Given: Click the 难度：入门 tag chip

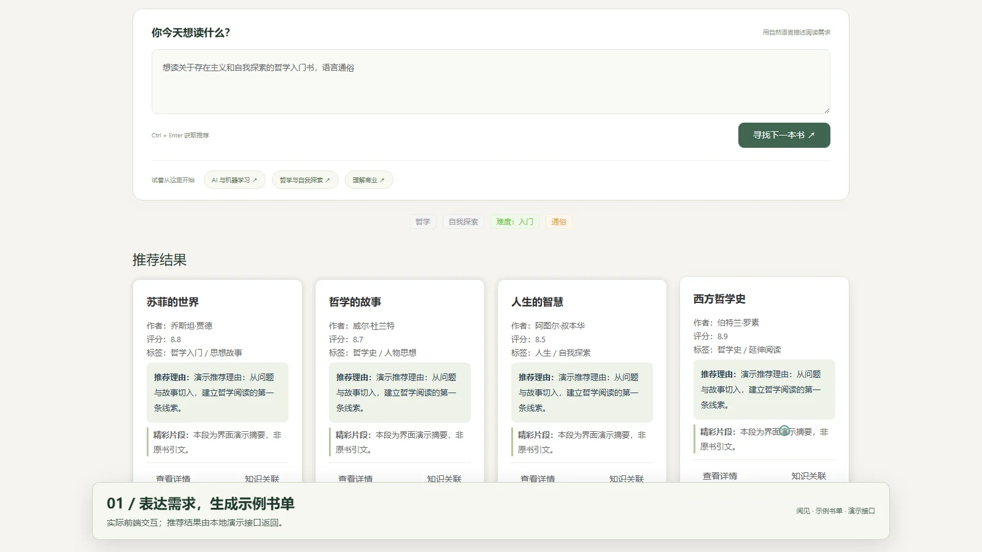Looking at the screenshot, I should pos(515,221).
